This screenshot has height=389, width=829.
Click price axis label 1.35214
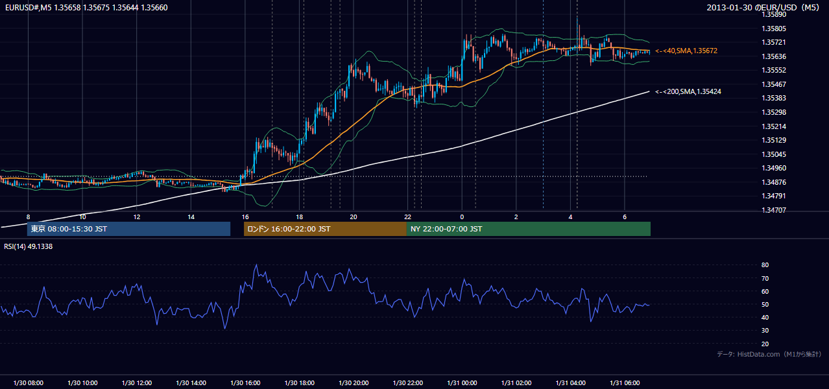point(773,126)
